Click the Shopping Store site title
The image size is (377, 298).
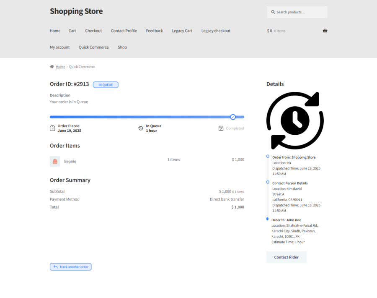[x=76, y=11]
